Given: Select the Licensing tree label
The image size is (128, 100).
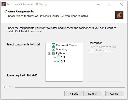Looking at the screenshot, I should 62,49.
